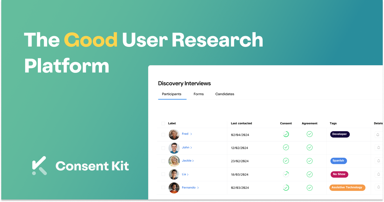
Task: Tick the checkbox for Fred's row
Action: tap(163, 135)
